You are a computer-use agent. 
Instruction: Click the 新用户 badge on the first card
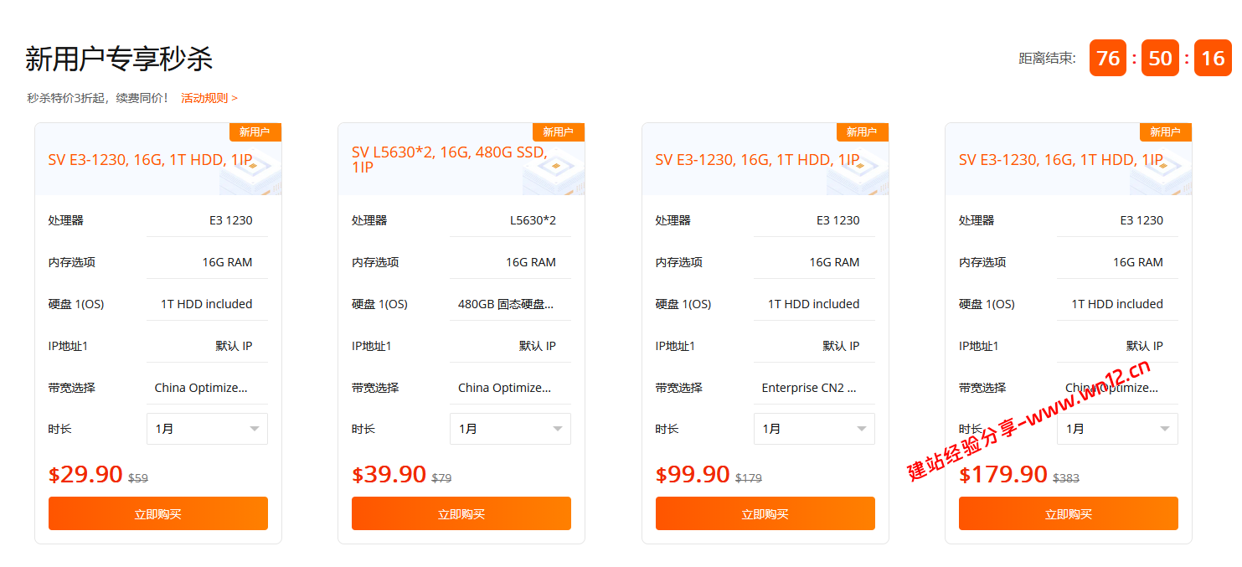coord(255,131)
